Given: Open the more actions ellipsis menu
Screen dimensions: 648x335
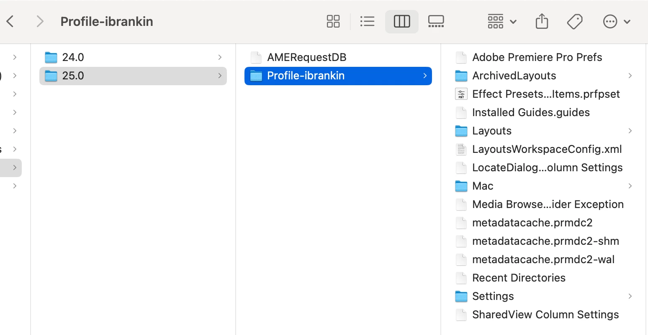Looking at the screenshot, I should click(x=617, y=21).
